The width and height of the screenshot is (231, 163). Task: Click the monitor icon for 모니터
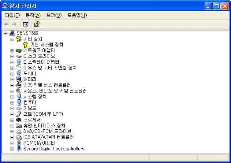pyautogui.click(x=19, y=74)
